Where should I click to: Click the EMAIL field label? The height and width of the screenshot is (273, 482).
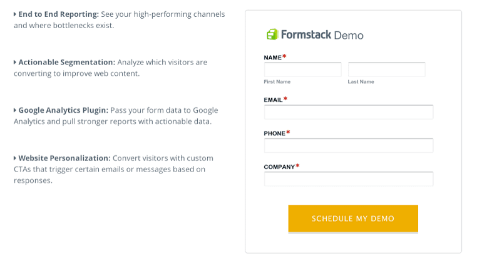274,100
